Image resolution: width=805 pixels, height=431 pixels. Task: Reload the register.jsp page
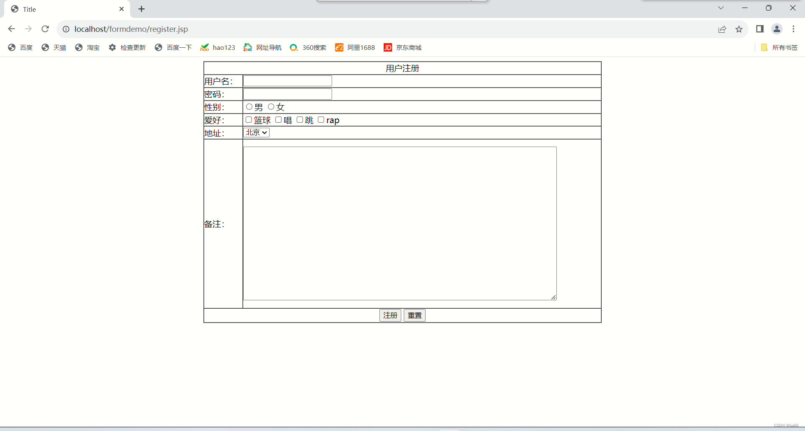[x=45, y=29]
